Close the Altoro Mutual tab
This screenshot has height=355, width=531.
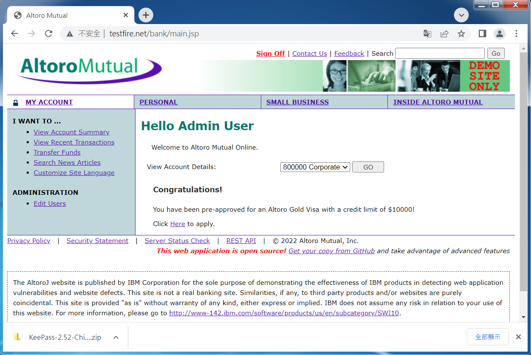point(126,15)
